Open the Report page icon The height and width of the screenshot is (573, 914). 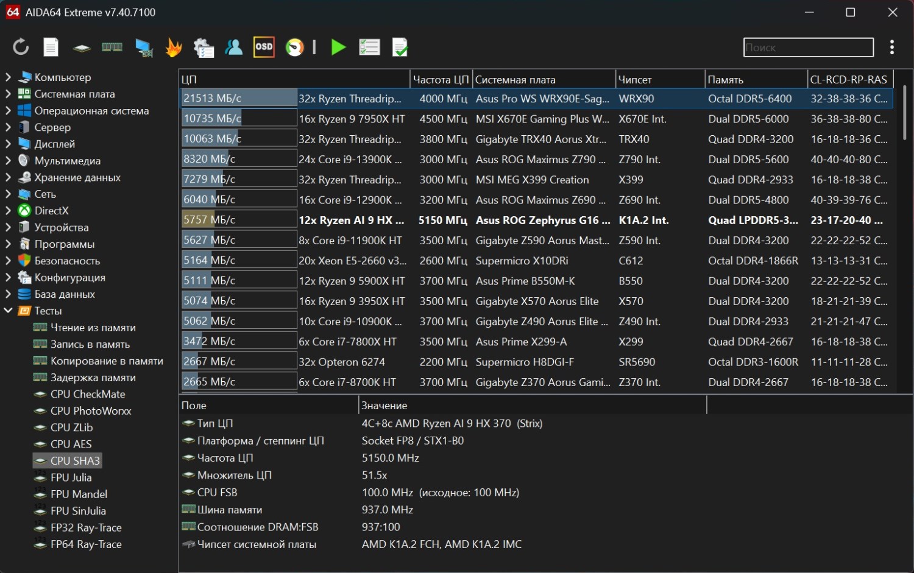(51, 47)
